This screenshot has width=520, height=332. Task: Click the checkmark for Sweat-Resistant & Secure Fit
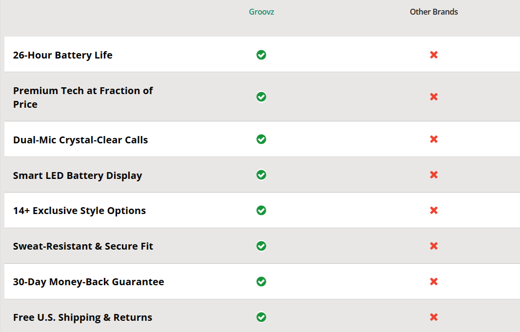pos(261,246)
